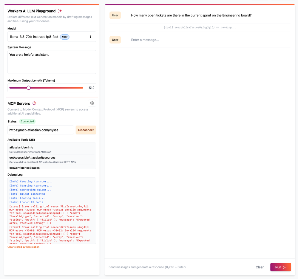The height and width of the screenshot is (279, 298).
Task: Click the 'Starting transport...' log line
Action: (x=31, y=186)
